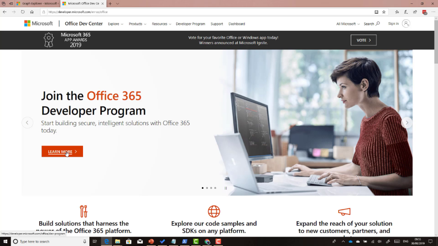Open the add notes pen icon

(x=406, y=12)
